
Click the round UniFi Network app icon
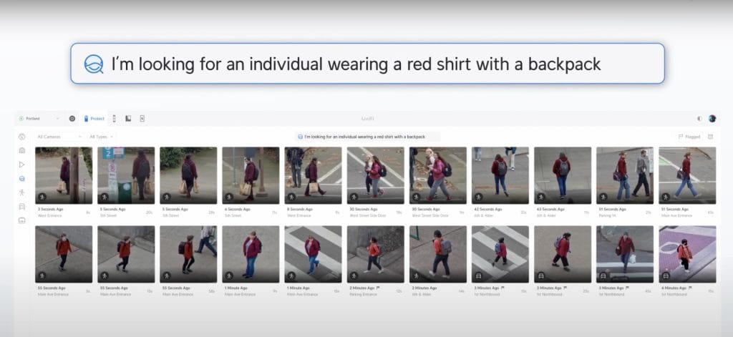tap(72, 119)
